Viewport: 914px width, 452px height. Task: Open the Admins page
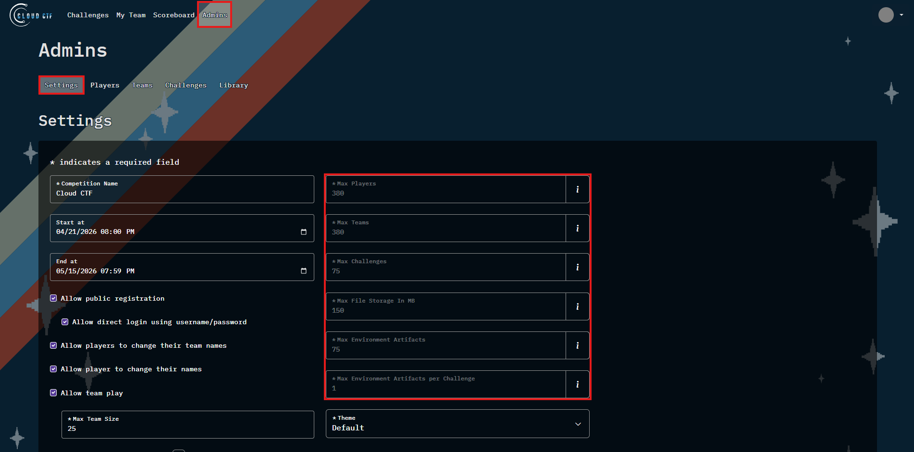click(x=214, y=15)
